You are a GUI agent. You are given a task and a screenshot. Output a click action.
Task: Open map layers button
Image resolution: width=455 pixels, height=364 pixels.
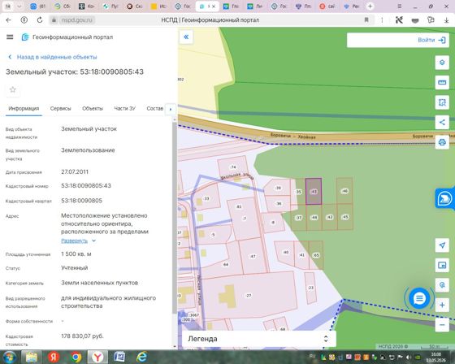tap(442, 63)
